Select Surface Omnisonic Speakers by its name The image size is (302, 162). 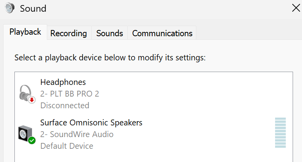coord(91,123)
